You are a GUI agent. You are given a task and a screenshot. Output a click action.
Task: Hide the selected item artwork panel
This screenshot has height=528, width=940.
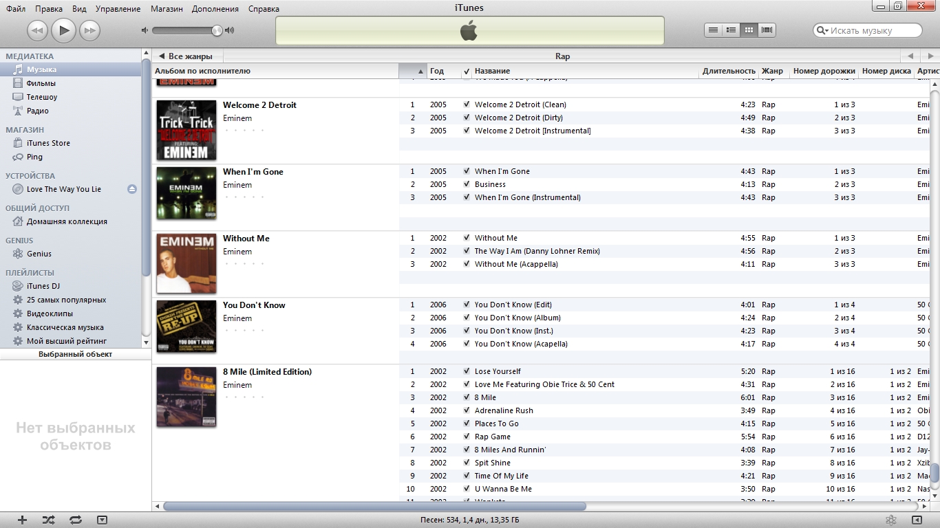(102, 520)
